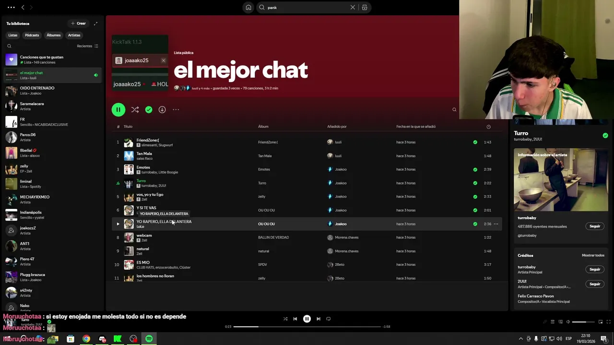Adjust the Spotify volume slider
Viewport: 614px width, 345px height.
[583, 322]
